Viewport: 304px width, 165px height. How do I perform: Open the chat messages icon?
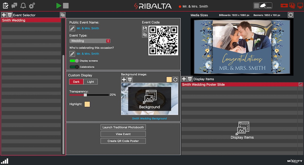[x=14, y=5]
